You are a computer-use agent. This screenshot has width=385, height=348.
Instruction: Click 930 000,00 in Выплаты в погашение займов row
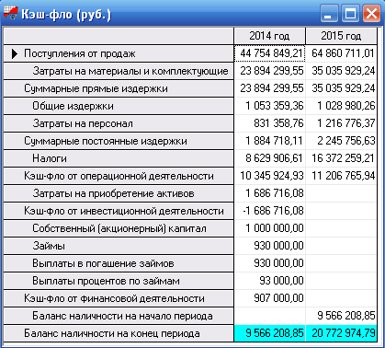(x=270, y=263)
